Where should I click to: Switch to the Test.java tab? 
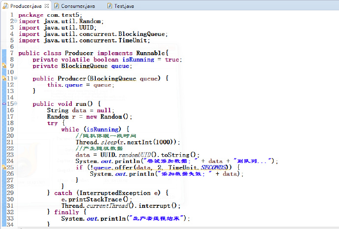click(x=124, y=6)
